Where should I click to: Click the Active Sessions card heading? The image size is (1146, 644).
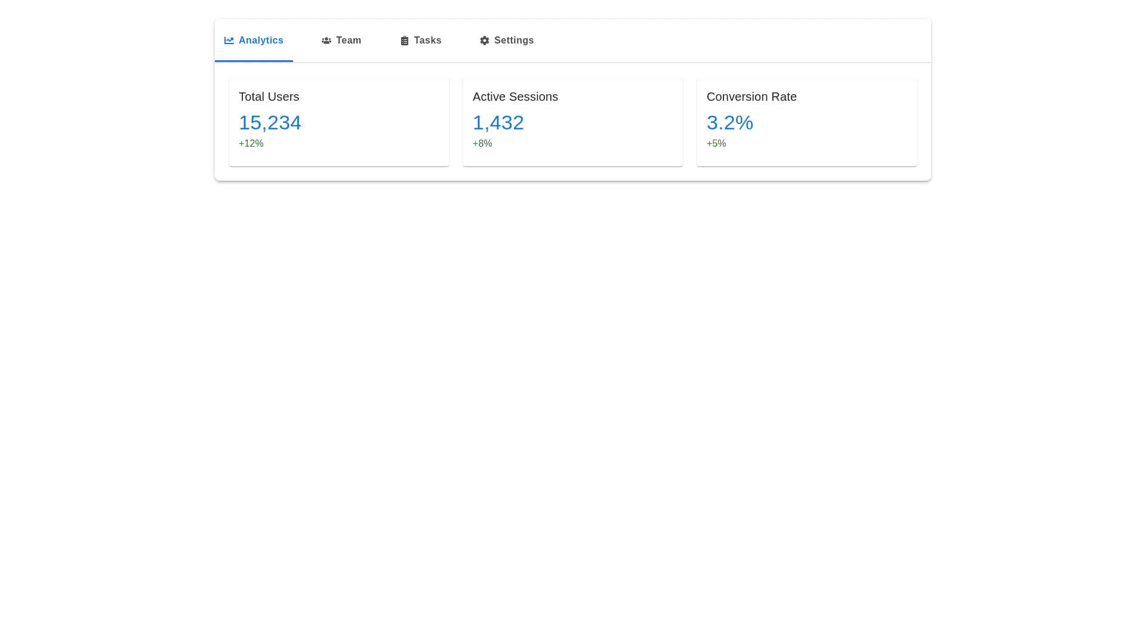point(515,97)
